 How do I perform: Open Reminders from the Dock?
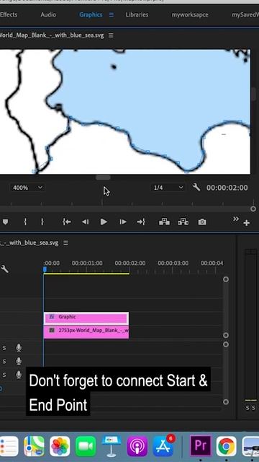[x=9, y=446]
